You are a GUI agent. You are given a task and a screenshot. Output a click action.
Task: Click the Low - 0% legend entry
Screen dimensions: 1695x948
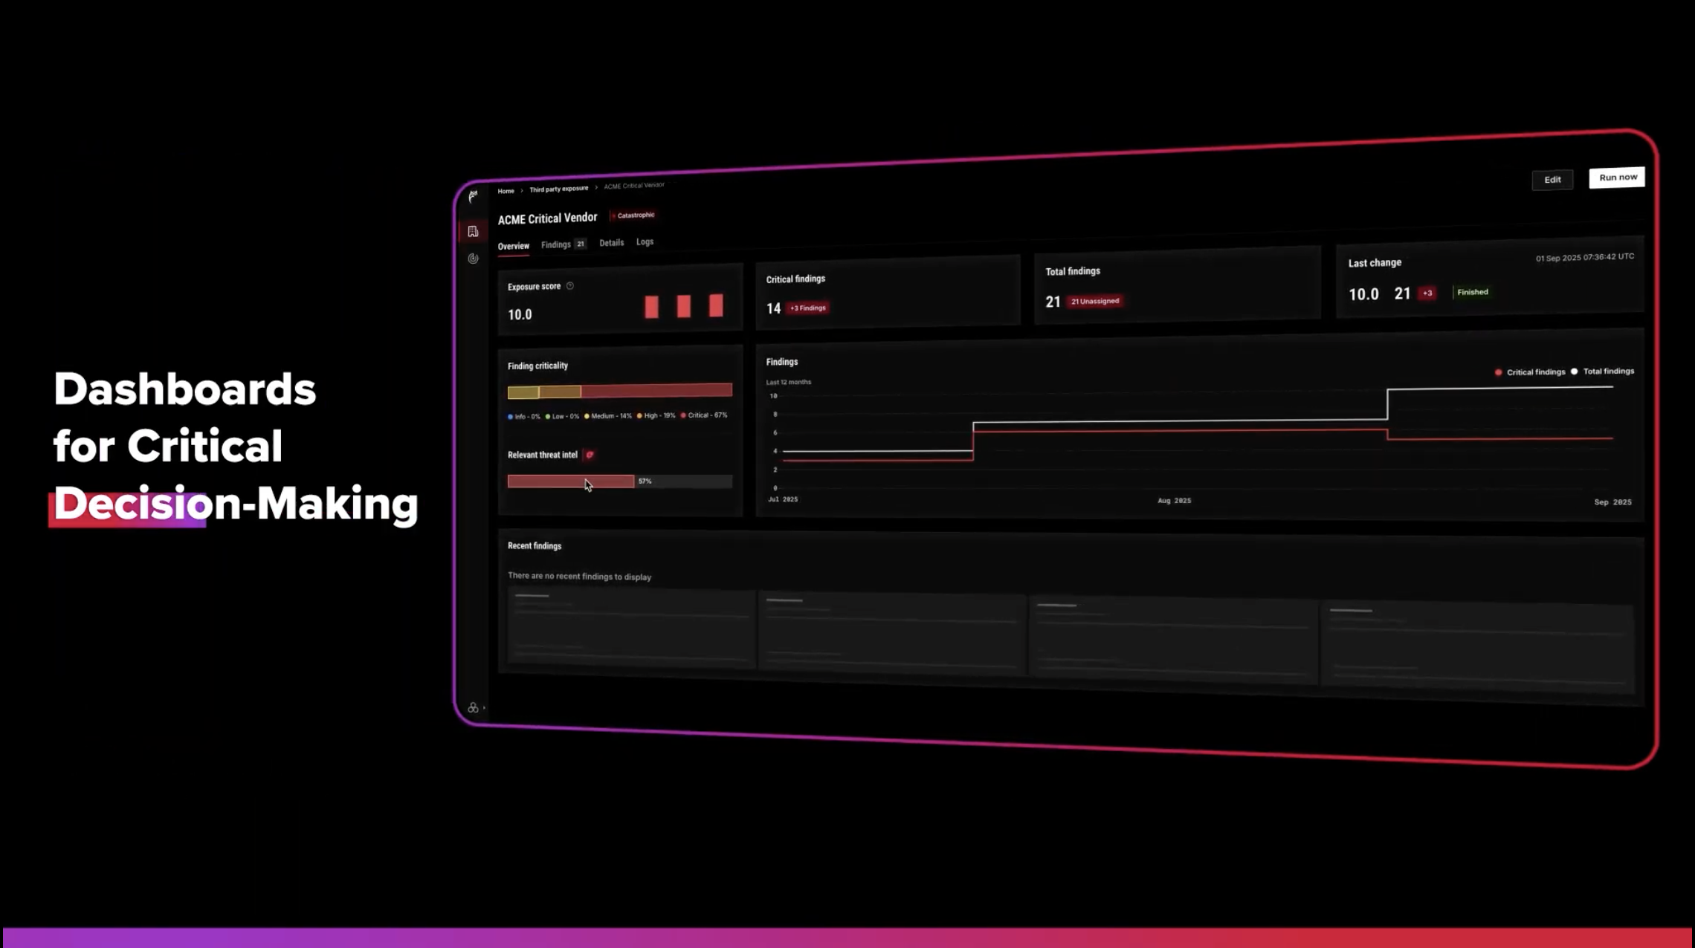562,417
